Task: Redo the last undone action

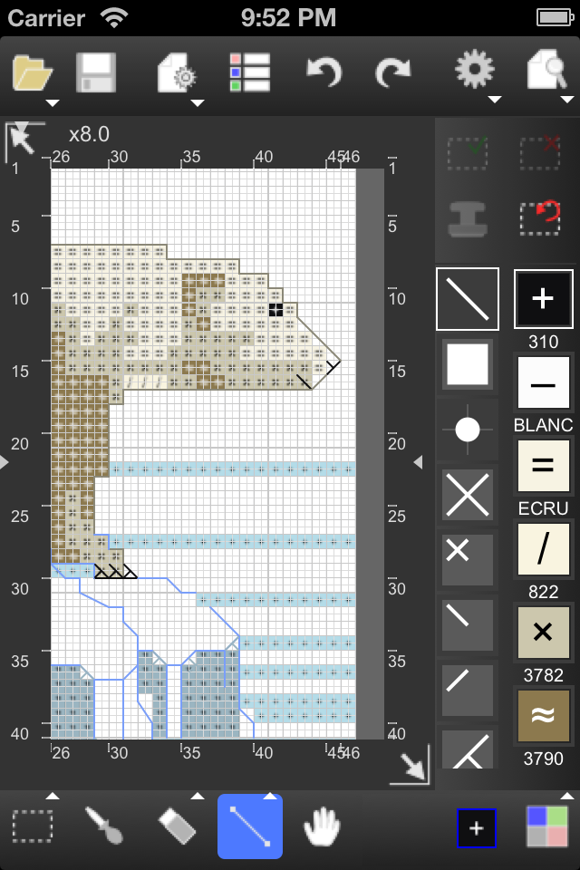Action: pos(393,72)
